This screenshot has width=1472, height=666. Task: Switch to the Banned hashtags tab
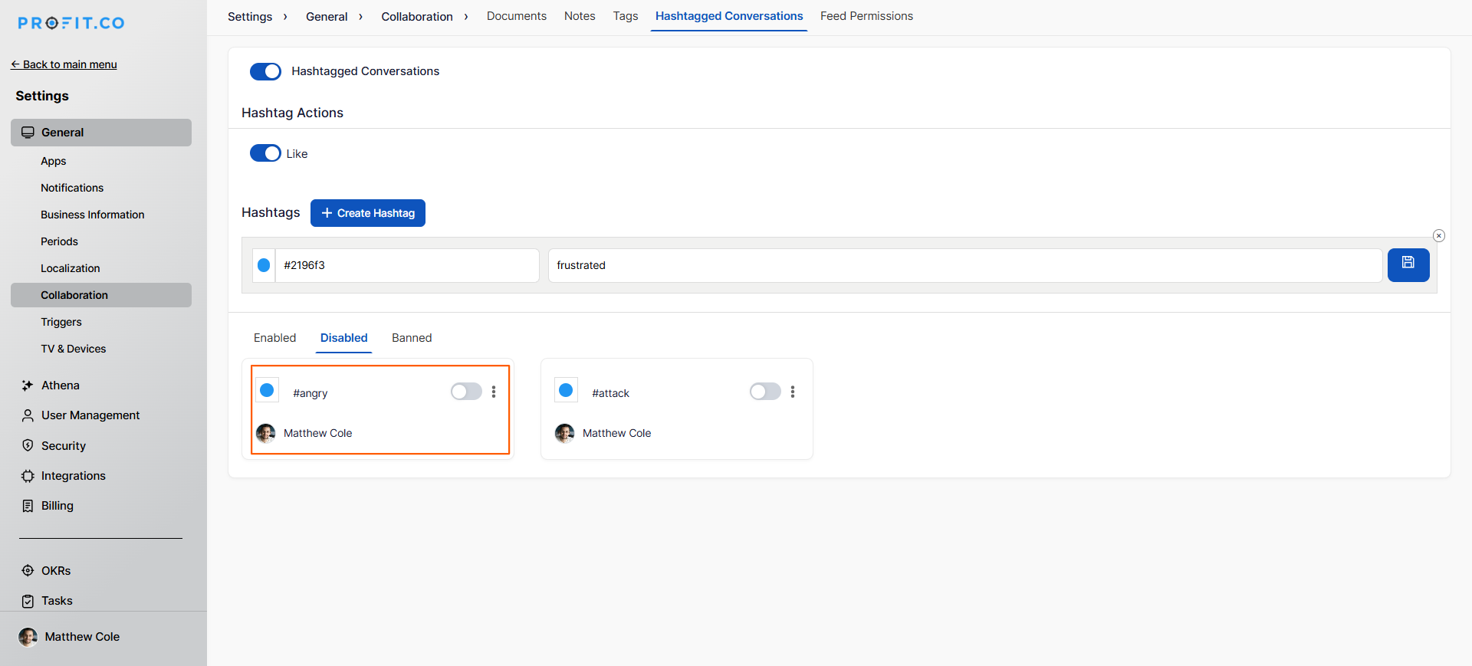click(411, 338)
